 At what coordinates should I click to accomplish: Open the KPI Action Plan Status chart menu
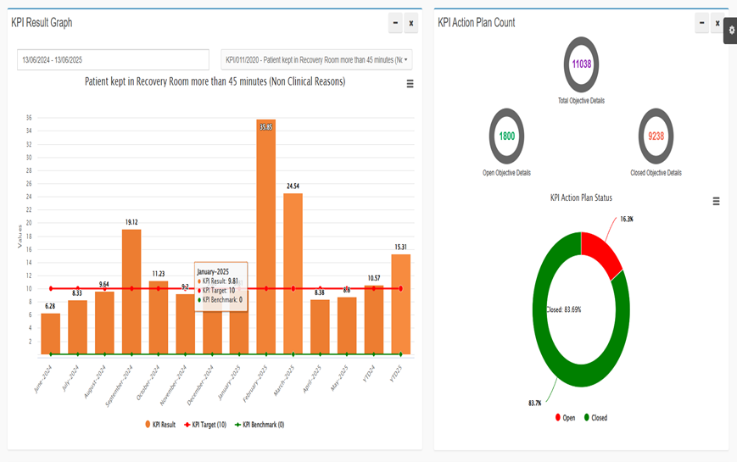tap(716, 202)
